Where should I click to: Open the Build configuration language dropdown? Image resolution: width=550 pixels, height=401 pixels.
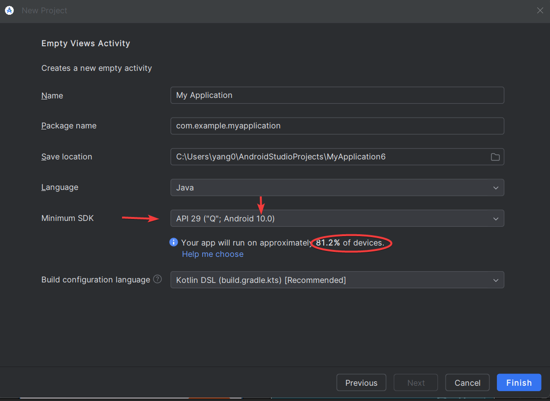(x=337, y=280)
